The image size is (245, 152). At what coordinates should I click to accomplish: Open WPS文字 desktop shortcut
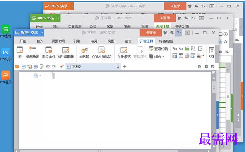[x=6, y=54]
